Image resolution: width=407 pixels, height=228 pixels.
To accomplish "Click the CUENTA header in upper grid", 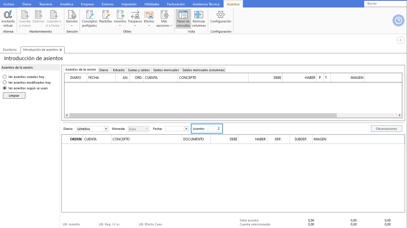I will [x=161, y=78].
